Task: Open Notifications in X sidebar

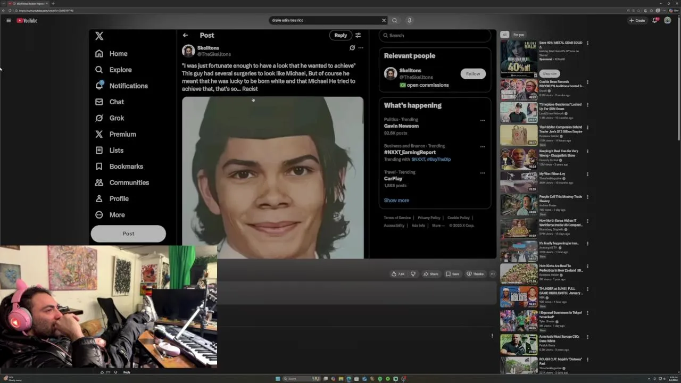Action: click(x=121, y=86)
